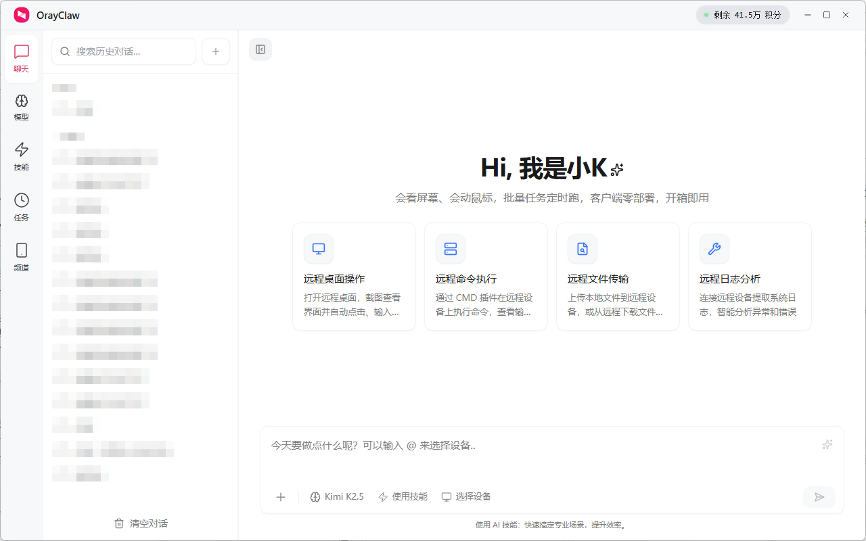Click the sparkle optimize icon in input box
Screen dimensions: 866x541
pos(827,444)
